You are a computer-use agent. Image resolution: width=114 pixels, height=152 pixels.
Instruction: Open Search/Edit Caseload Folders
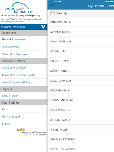(x=19, y=75)
